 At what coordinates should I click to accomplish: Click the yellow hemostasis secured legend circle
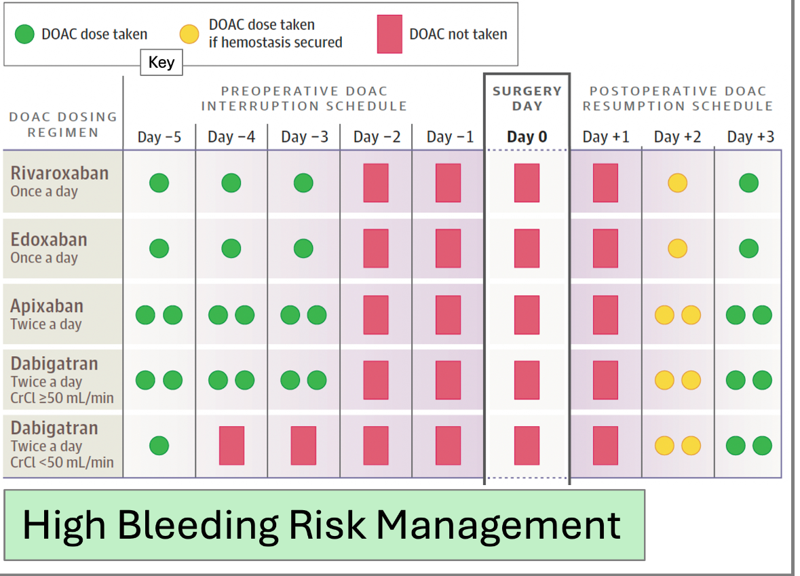[189, 34]
